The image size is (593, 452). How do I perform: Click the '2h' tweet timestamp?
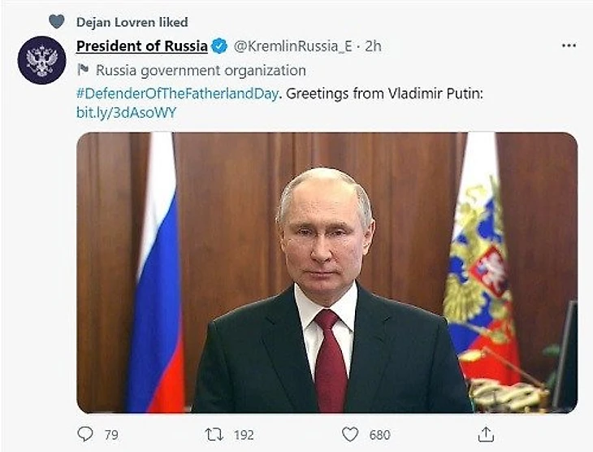[373, 46]
